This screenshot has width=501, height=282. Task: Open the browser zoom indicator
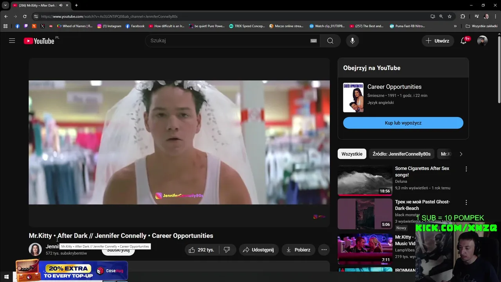441,16
